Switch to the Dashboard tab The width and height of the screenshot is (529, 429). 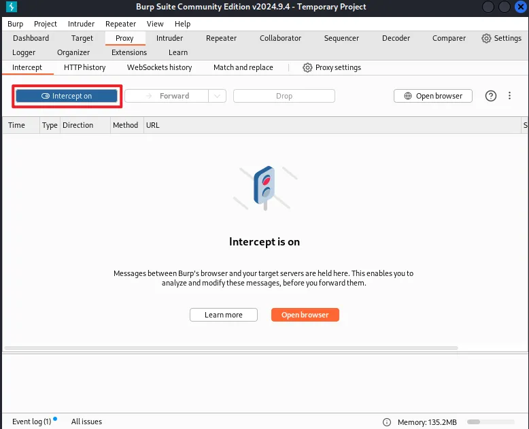[x=31, y=38]
